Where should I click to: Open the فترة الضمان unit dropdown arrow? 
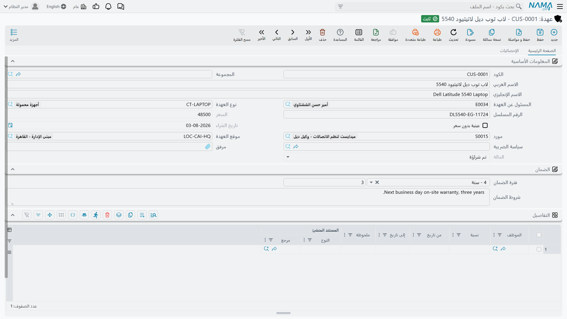pyautogui.click(x=371, y=182)
